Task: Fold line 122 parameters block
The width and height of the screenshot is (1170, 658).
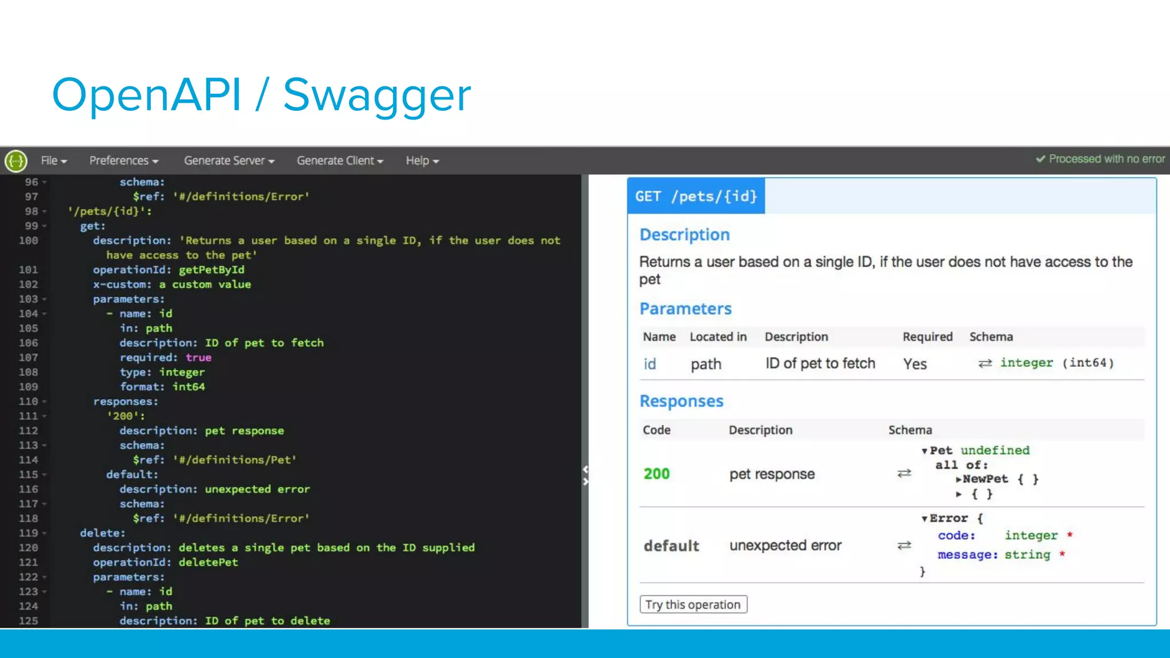Action: pos(44,577)
